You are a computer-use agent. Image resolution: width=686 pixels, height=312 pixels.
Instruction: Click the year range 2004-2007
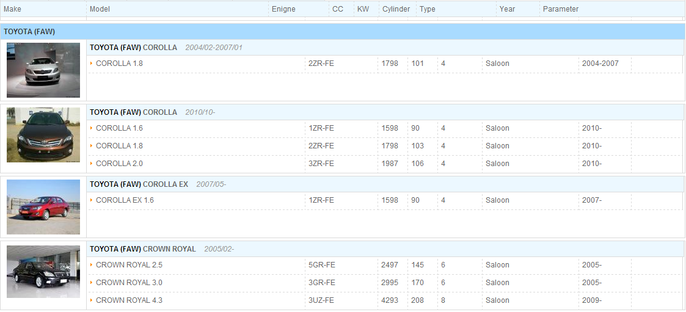click(600, 63)
